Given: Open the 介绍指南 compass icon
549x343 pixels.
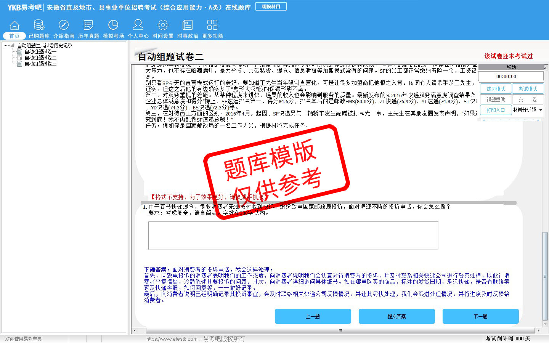Looking at the screenshot, I should tap(64, 26).
